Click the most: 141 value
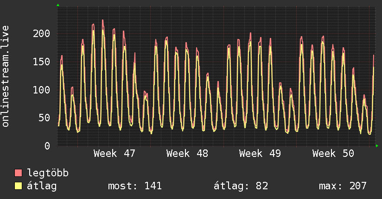The image size is (382, 199). click(x=135, y=186)
